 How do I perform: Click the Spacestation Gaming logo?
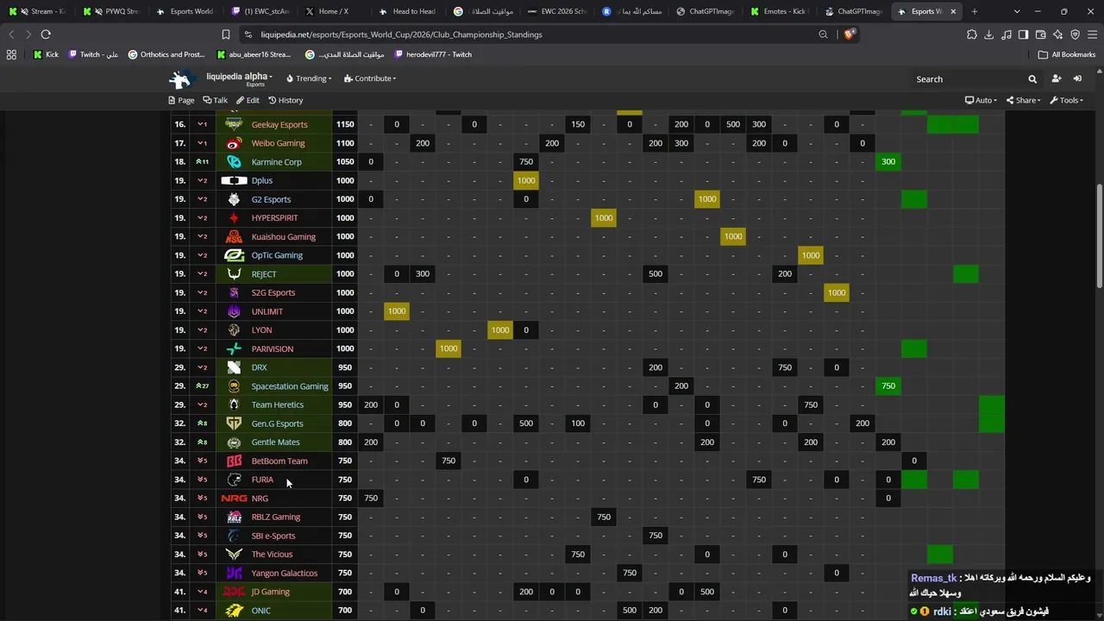coord(234,386)
